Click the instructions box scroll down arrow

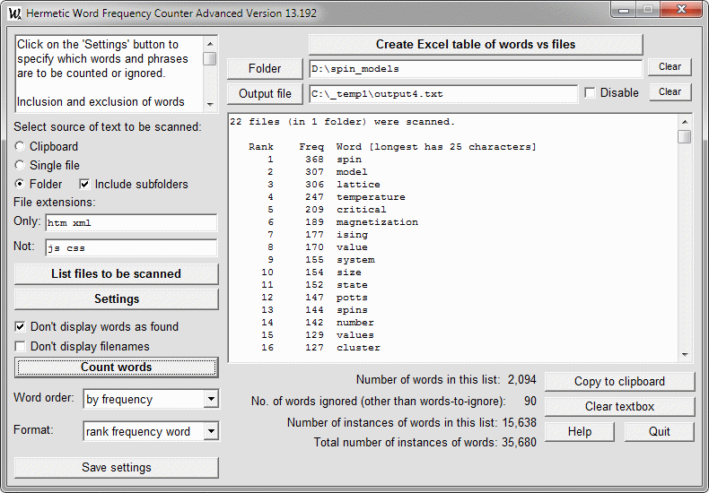(210, 104)
